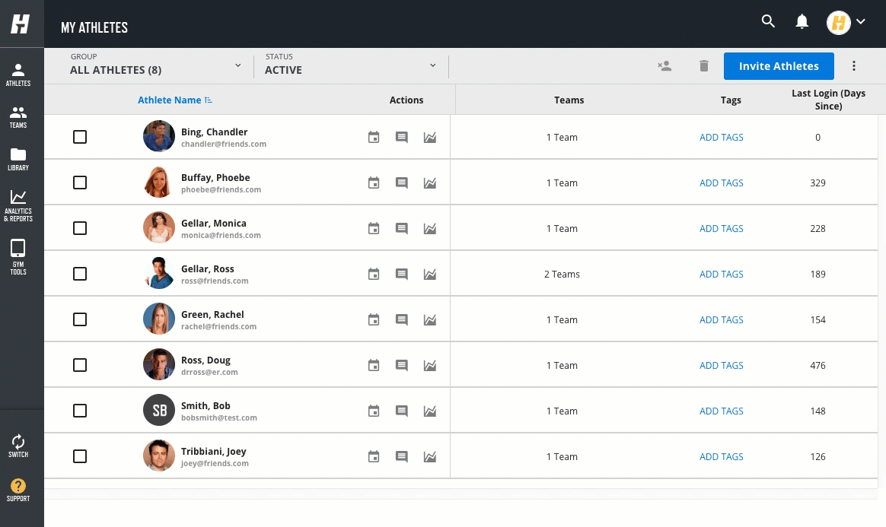View chart icon for Buffay, Phoebe
886x527 pixels.
click(430, 183)
